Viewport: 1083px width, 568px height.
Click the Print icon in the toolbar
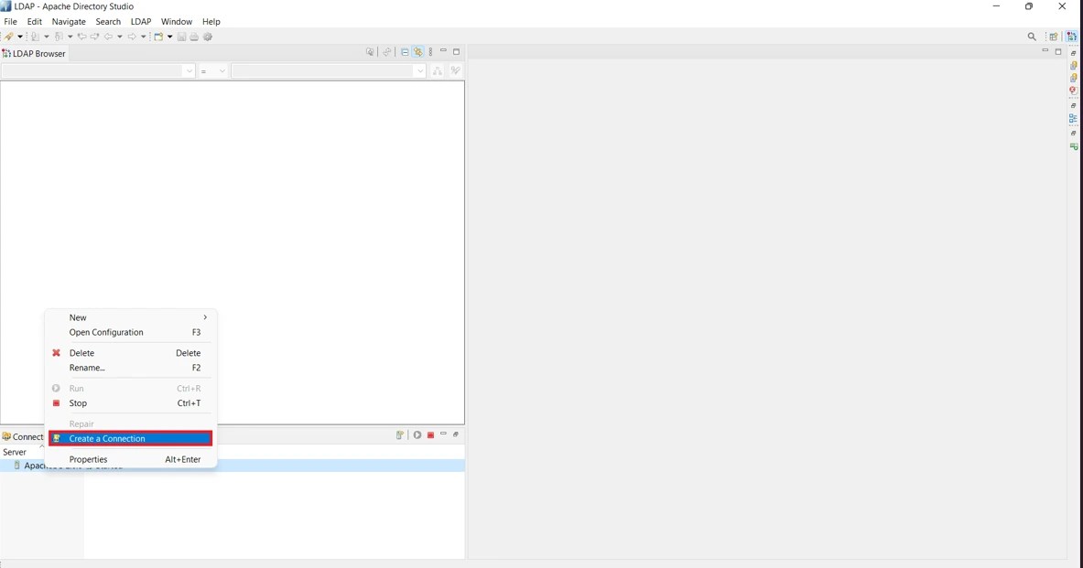(x=194, y=37)
